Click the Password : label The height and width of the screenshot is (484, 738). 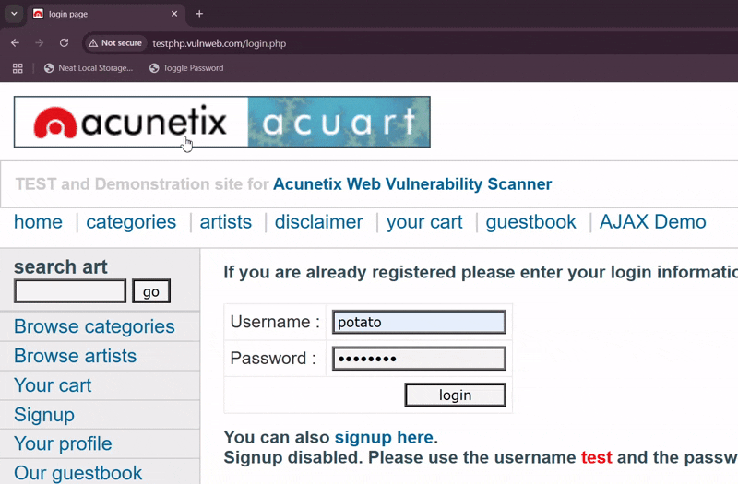(x=273, y=359)
